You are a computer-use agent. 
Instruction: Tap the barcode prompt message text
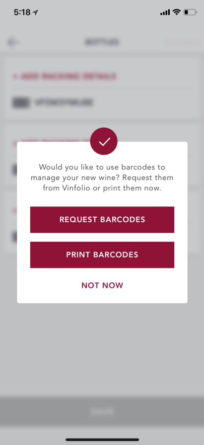pyautogui.click(x=102, y=178)
